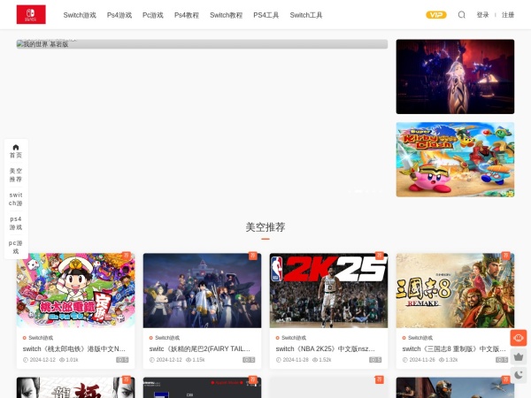Toggle dark mode moon icon
The height and width of the screenshot is (398, 531).
(x=519, y=375)
